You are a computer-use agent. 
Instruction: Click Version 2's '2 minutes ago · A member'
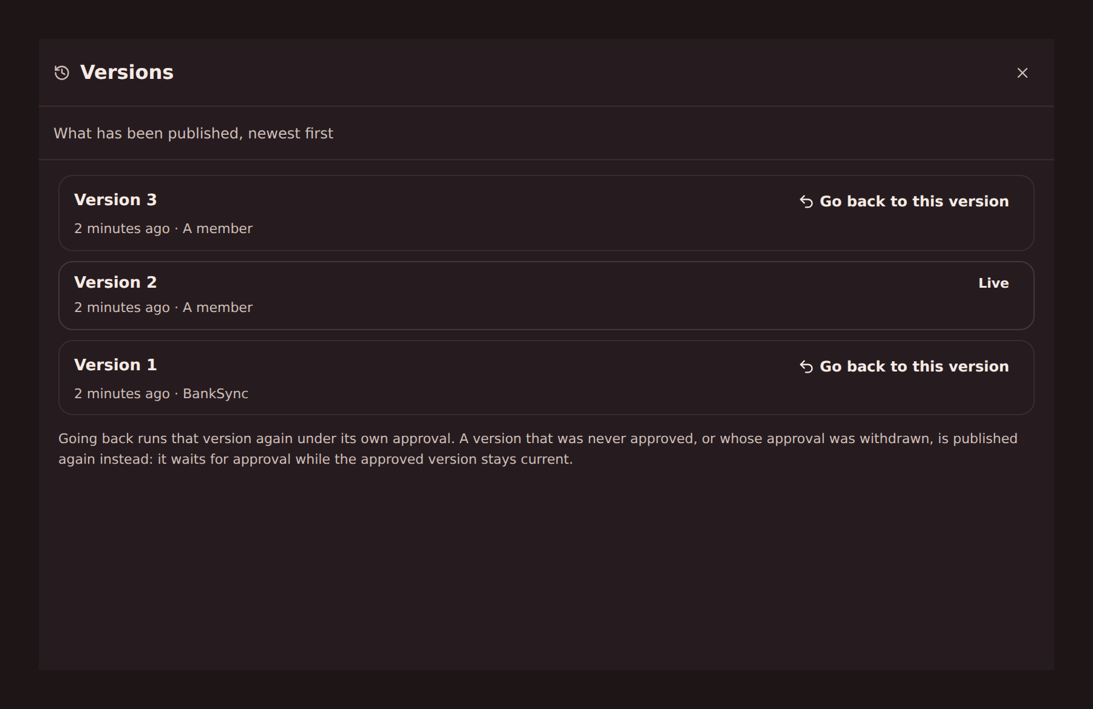163,307
